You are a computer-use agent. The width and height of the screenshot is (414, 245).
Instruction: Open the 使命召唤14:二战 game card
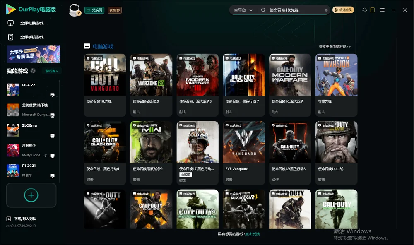[x=336, y=153]
